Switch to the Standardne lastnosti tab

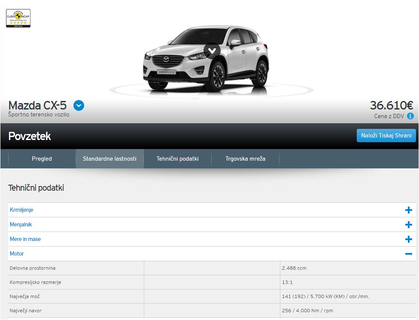tap(109, 158)
